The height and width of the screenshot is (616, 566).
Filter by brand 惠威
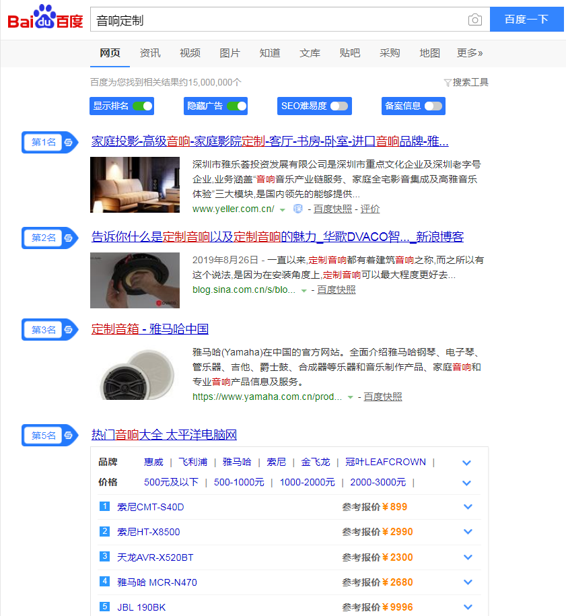(153, 462)
